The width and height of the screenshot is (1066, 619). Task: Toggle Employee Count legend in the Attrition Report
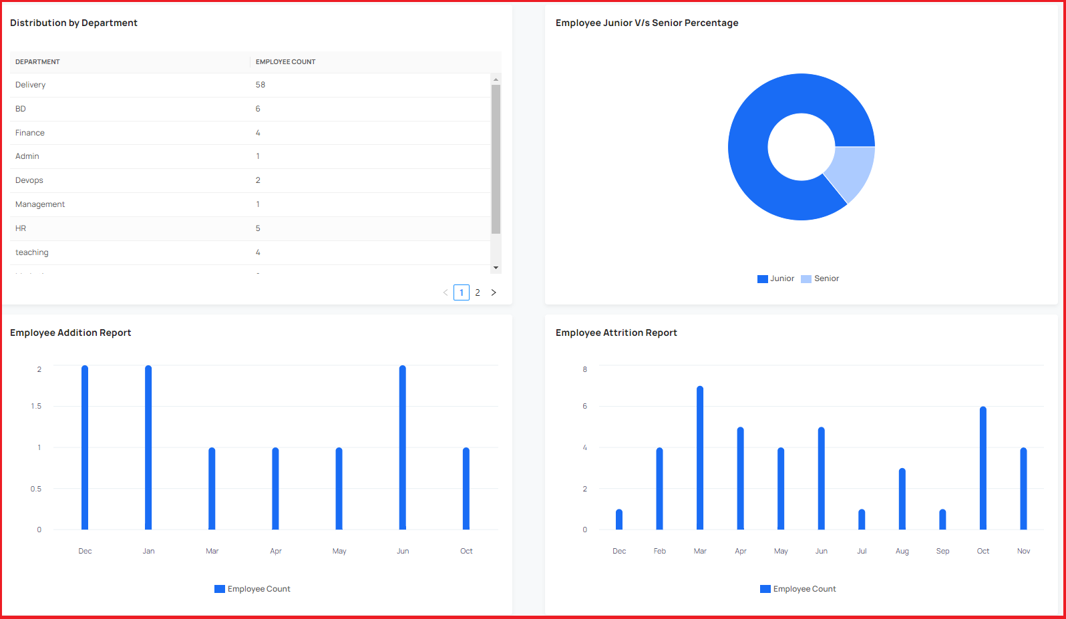click(798, 589)
